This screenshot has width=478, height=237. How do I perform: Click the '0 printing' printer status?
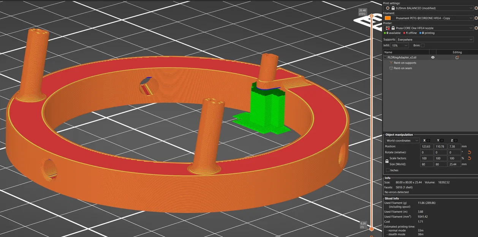[427, 33]
